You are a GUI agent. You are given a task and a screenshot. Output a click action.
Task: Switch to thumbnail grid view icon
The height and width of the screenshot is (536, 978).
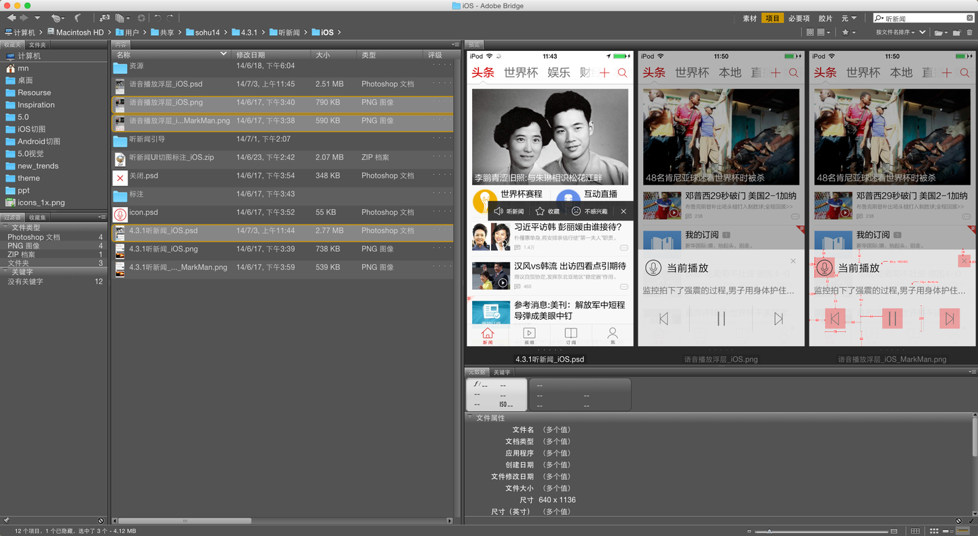934,531
